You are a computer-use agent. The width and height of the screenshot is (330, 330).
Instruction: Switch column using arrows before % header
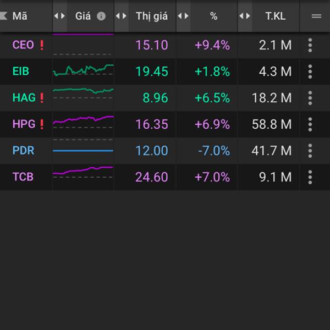coord(183,16)
